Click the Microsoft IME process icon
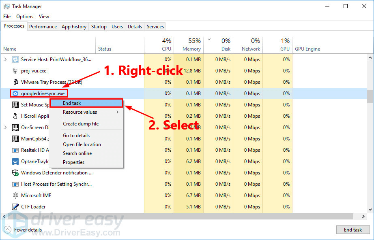374x240 pixels. (x=15, y=195)
